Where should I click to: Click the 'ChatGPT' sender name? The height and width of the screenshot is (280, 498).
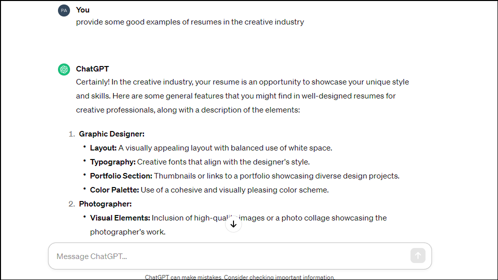click(x=92, y=69)
